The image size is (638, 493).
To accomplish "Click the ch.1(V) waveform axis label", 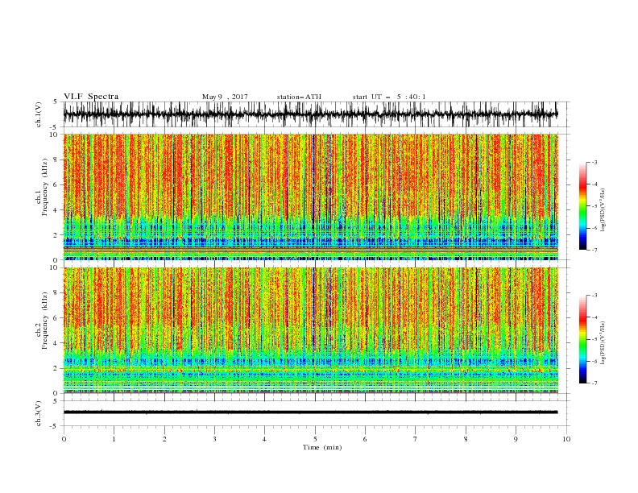I will 39,114.
